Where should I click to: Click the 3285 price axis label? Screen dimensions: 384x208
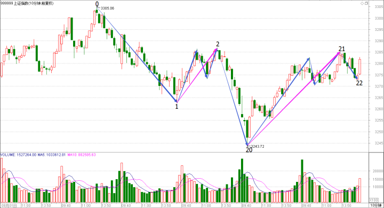click(x=379, y=52)
